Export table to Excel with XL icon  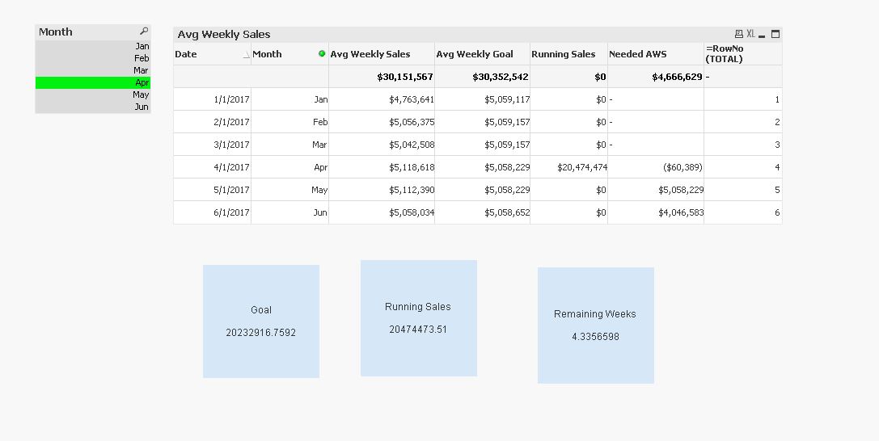tap(750, 34)
